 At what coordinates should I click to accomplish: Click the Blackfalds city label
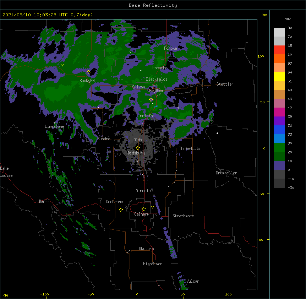[157, 79]
